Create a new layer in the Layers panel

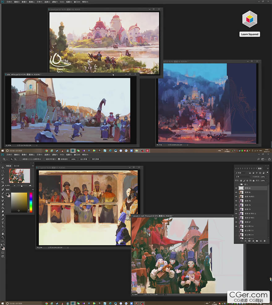(x=261, y=241)
